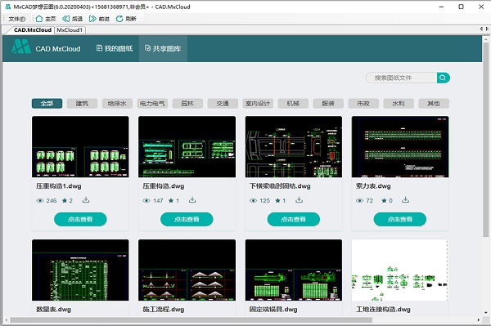
Task: Click the teal search magnifier icon
Action: (x=443, y=78)
